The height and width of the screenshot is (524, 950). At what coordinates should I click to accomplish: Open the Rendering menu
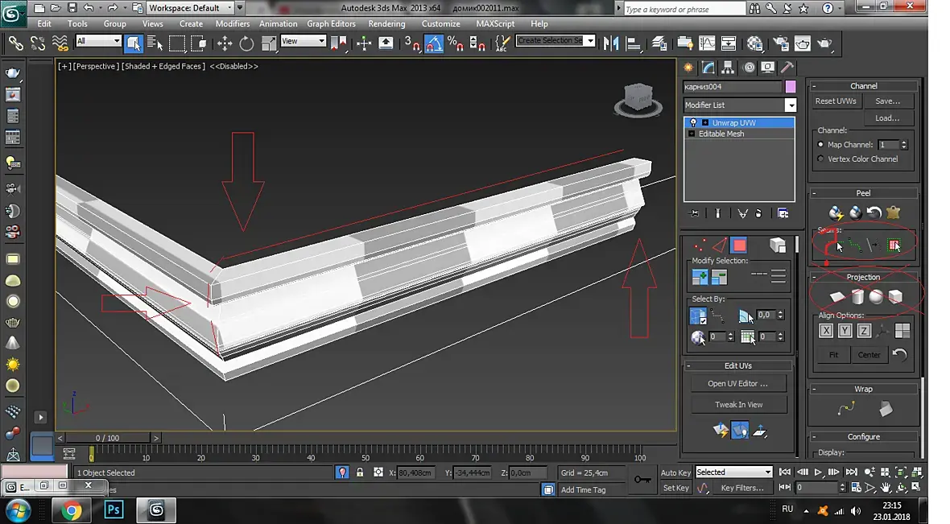pyautogui.click(x=386, y=23)
